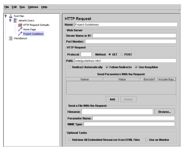Viewport: 188px width, 148px height.
Task: Select Test Plan in the tree
Action: coord(19,16)
